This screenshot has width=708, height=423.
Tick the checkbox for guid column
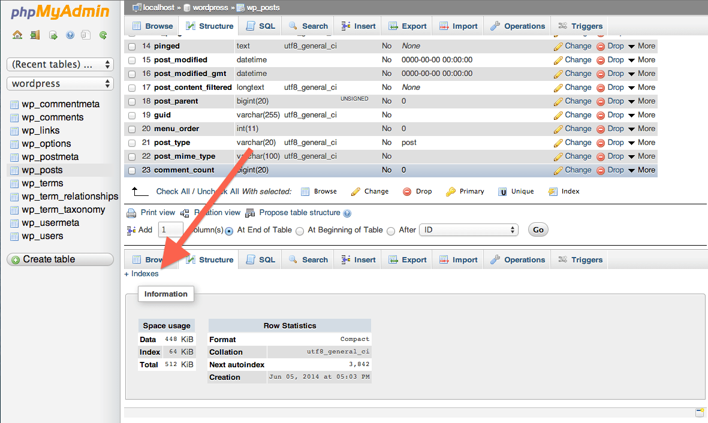132,116
